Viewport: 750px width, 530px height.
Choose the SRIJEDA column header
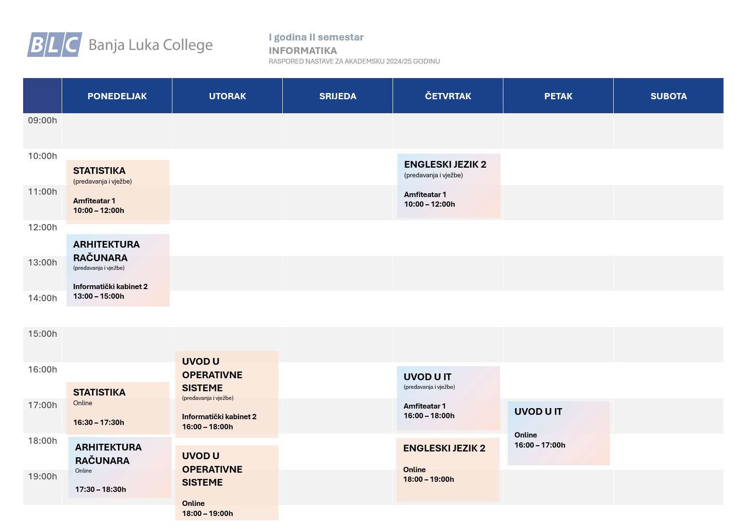(x=338, y=96)
